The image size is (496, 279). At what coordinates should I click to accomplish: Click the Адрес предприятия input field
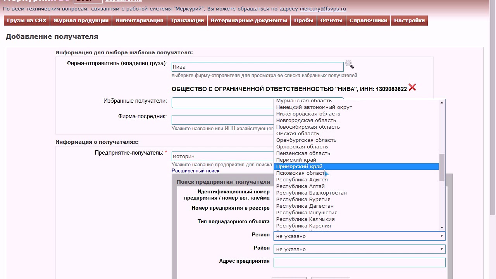point(359,262)
